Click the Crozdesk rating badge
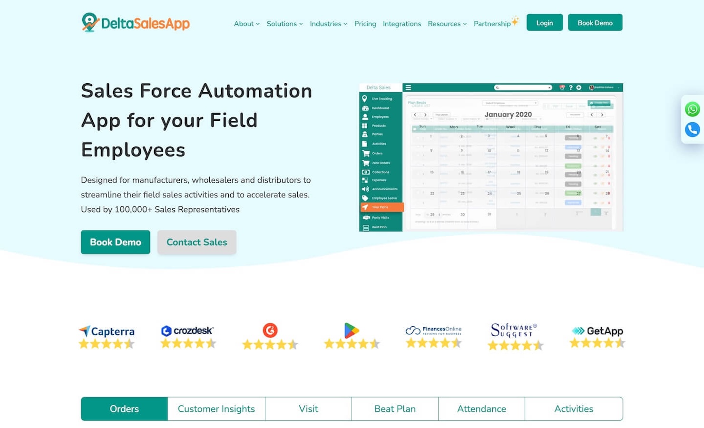Viewport: 704px width, 428px height. (x=188, y=337)
